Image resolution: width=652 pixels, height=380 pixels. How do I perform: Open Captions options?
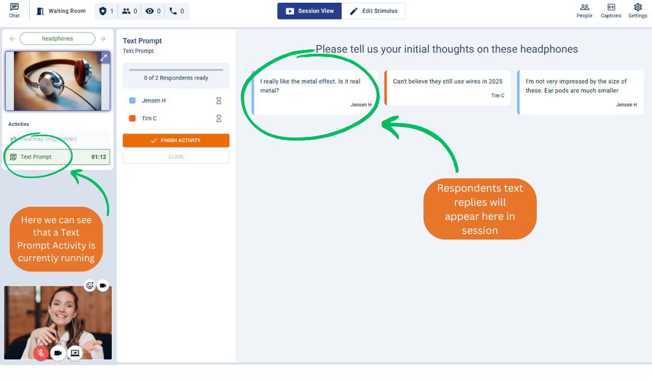(x=611, y=10)
